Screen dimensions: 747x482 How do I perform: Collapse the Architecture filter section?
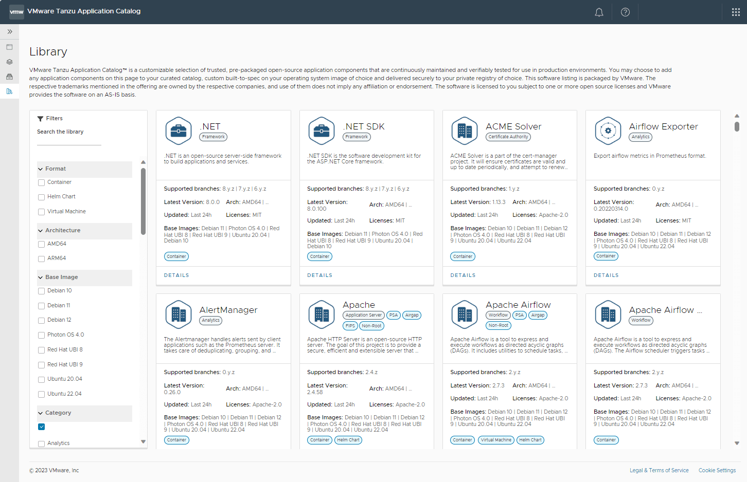coord(84,231)
